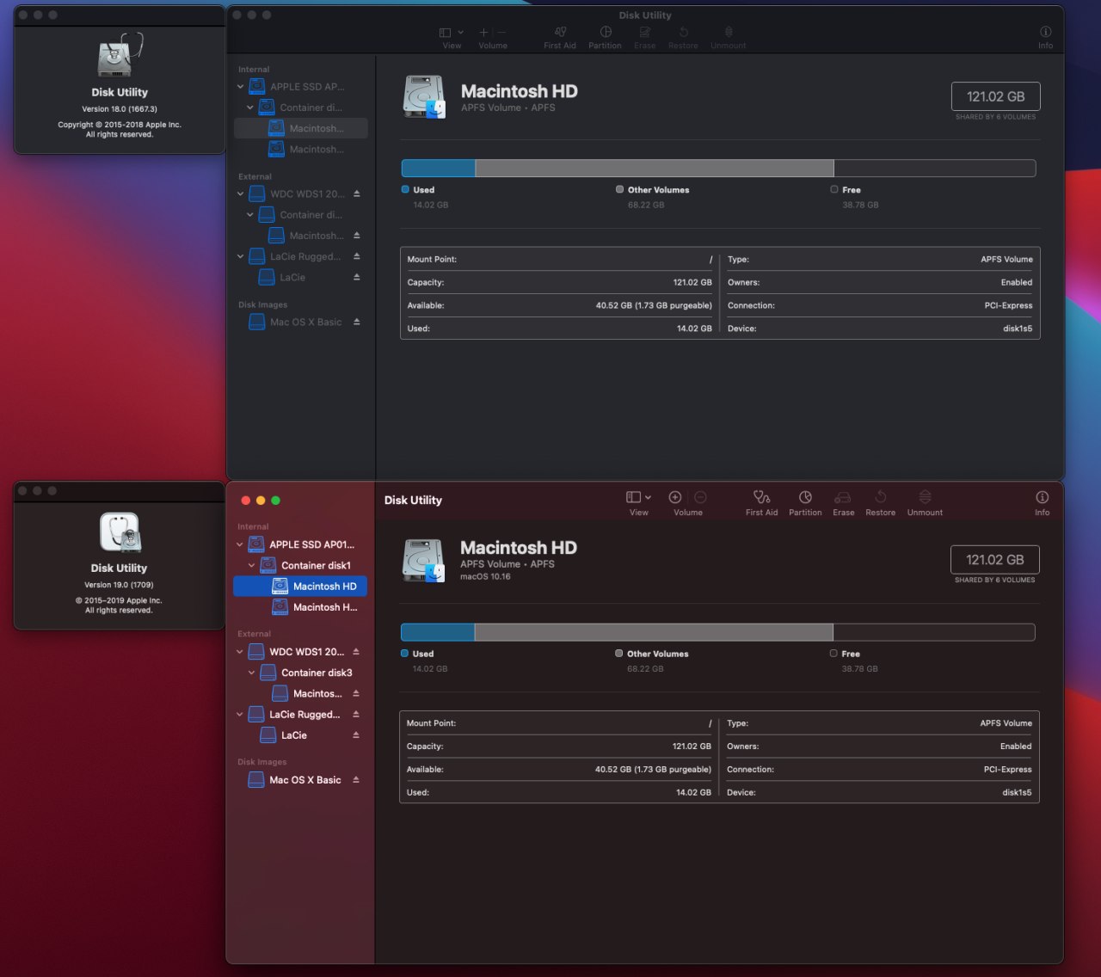The width and height of the screenshot is (1101, 977).
Task: Collapse APPLE SSD AP01 in lower sidebar
Action: pos(240,544)
